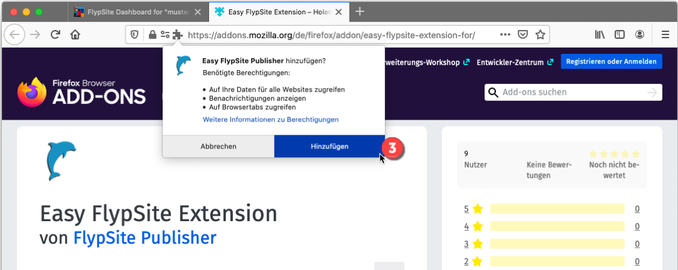Open the Library icon in the toolbar
Screen dimensions: 678x270
click(x=600, y=34)
